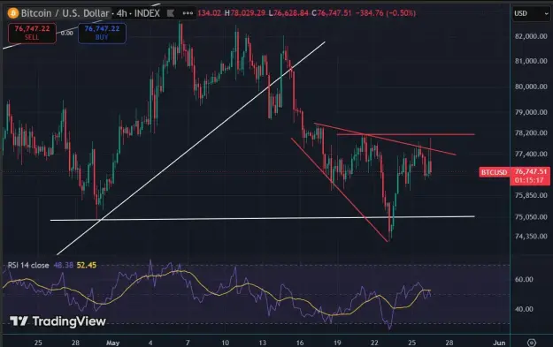The height and width of the screenshot is (347, 553).
Task: Click date 7 on the time axis
Action: 188,343
